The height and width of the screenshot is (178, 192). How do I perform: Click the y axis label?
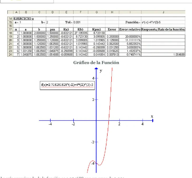(101, 71)
